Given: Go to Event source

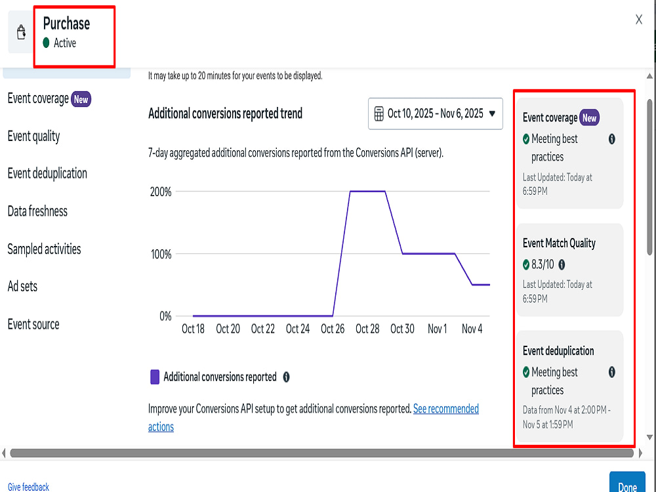Looking at the screenshot, I should point(33,324).
